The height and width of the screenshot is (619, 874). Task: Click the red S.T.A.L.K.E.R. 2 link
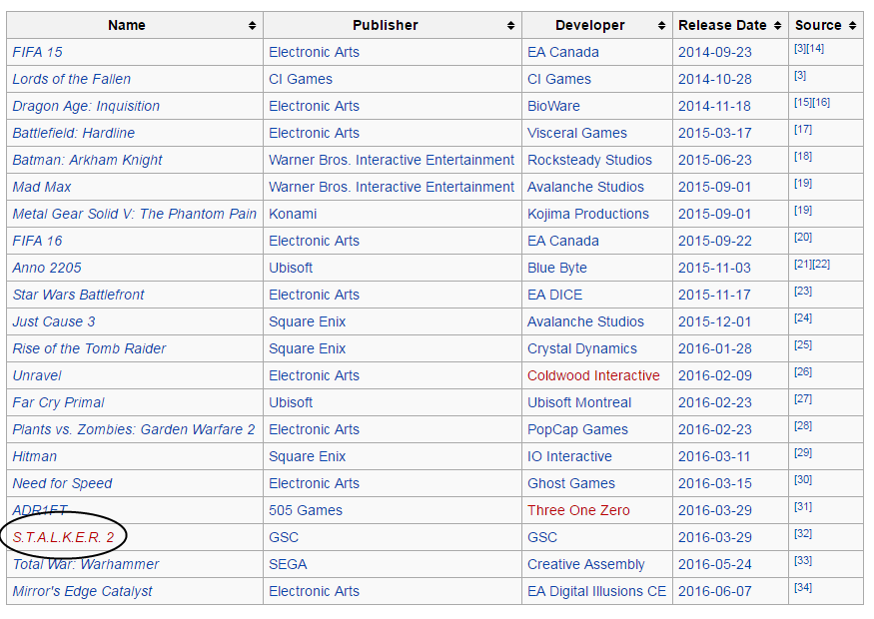(63, 537)
